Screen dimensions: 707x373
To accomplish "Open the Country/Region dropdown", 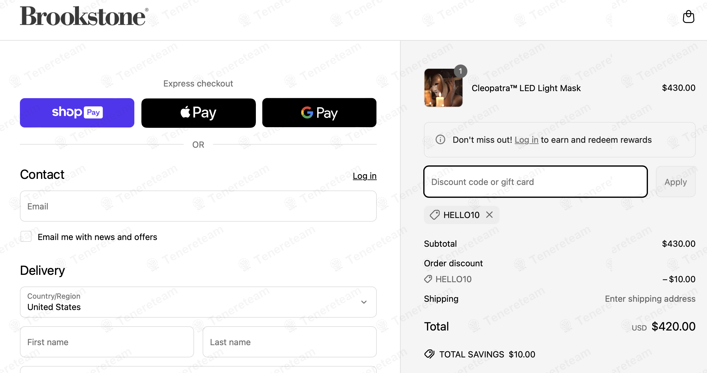I will click(x=198, y=302).
